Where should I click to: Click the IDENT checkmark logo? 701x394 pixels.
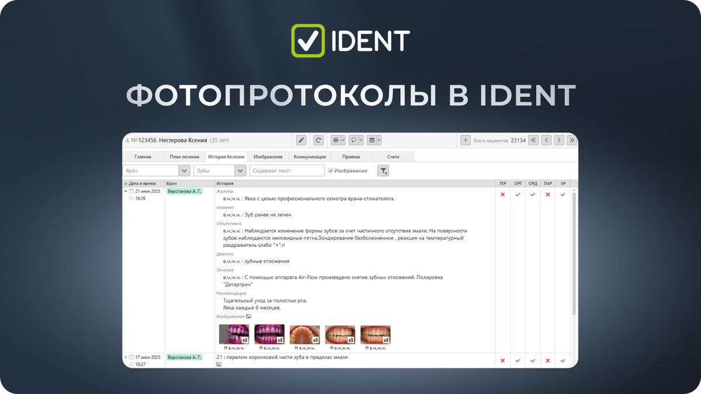click(308, 41)
